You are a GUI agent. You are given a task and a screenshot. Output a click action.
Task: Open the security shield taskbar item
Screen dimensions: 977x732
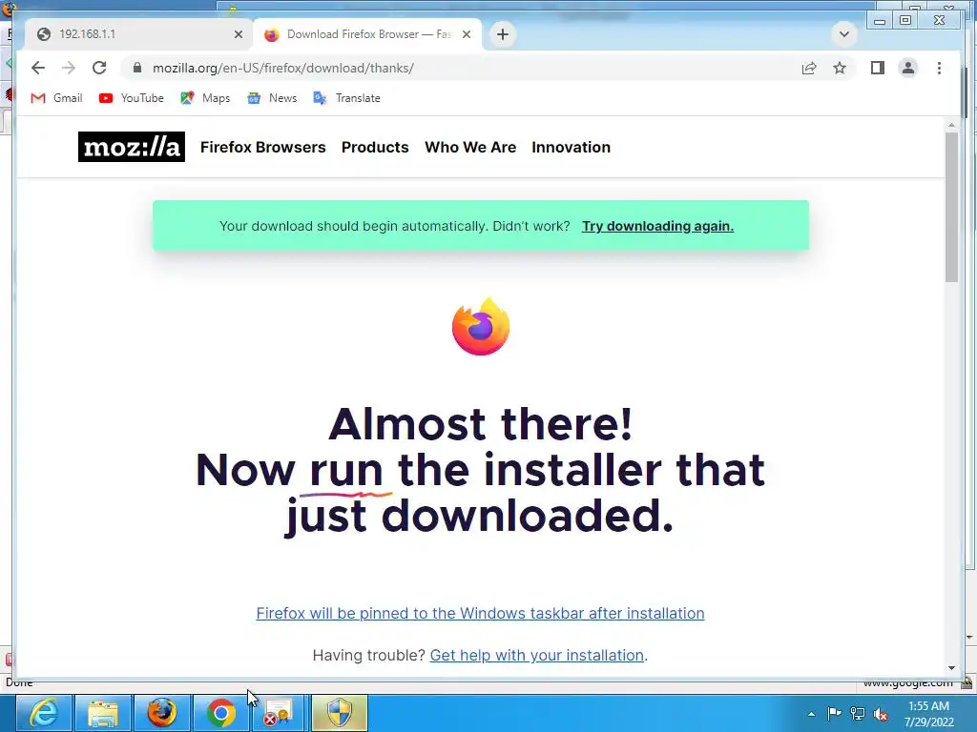(340, 713)
